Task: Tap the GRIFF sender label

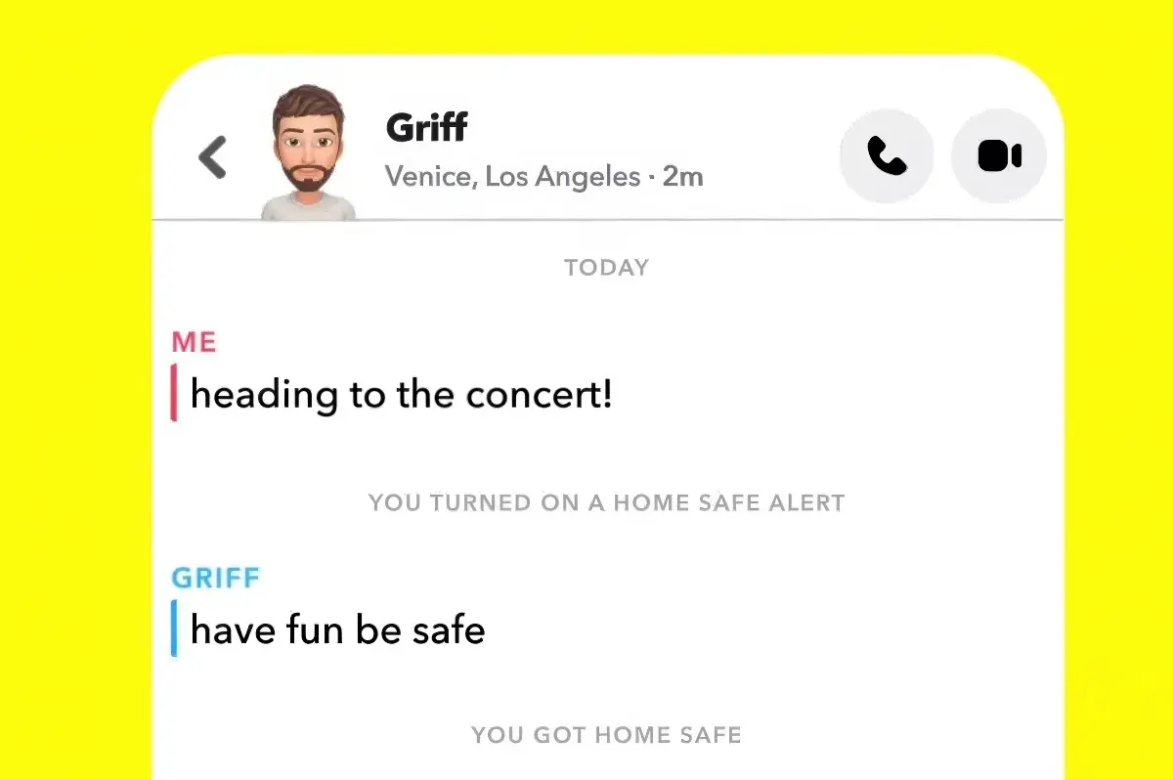Action: pyautogui.click(x=216, y=577)
